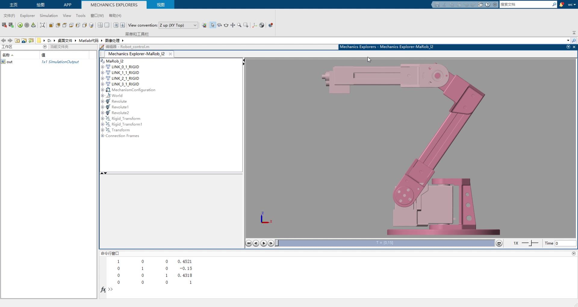Switch to isometric view cube icon
Viewport: 578px width, 307px height.
click(x=91, y=25)
